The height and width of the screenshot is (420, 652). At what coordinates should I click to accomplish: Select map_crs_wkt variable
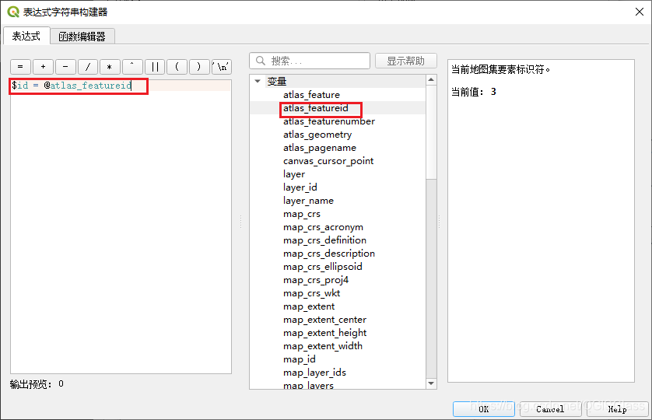[x=311, y=293]
